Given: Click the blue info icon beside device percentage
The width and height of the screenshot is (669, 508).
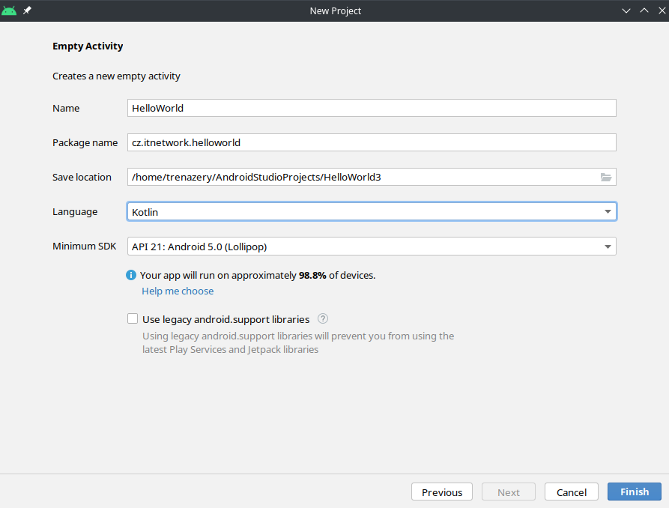Looking at the screenshot, I should coord(131,275).
